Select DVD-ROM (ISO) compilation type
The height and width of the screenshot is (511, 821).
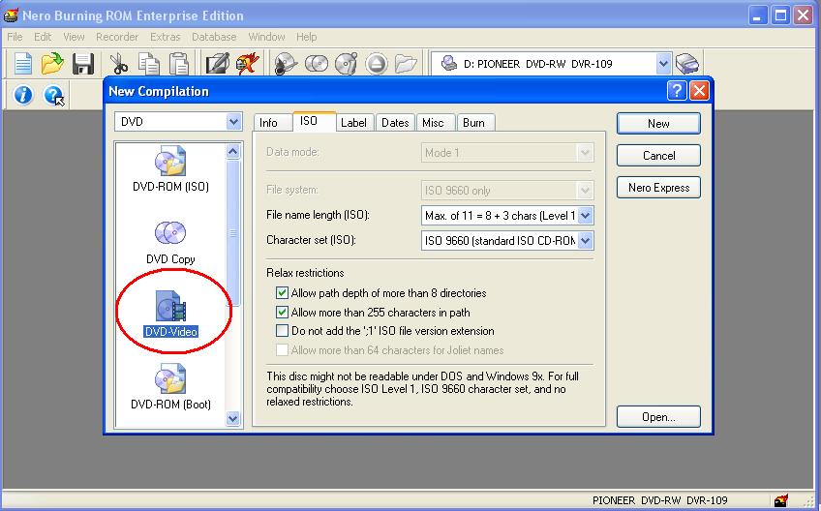point(170,168)
